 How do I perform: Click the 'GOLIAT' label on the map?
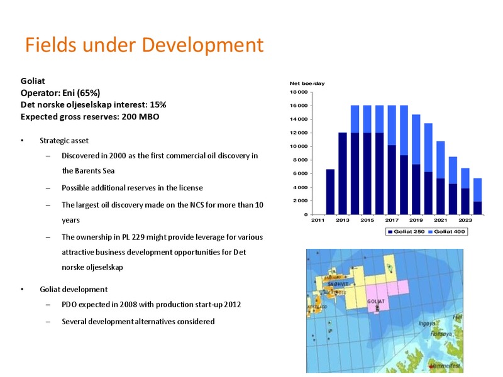click(x=376, y=302)
